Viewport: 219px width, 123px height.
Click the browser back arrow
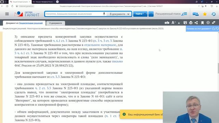click(x=2, y=6)
